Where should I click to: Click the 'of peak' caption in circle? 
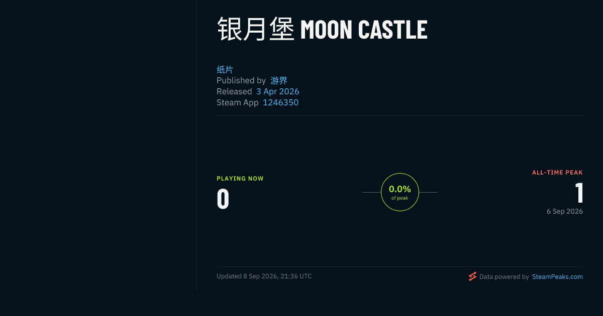pyautogui.click(x=400, y=198)
